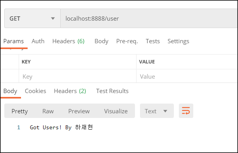Open the response Cookies tab
Viewport: 238px width, 153px height.
pos(35,91)
